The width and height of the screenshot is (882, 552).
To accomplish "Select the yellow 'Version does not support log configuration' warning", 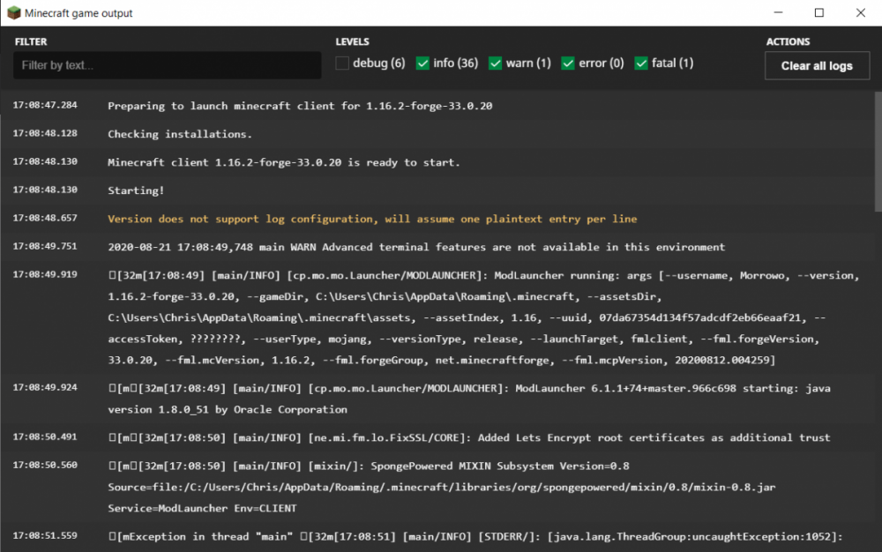I will (x=371, y=219).
